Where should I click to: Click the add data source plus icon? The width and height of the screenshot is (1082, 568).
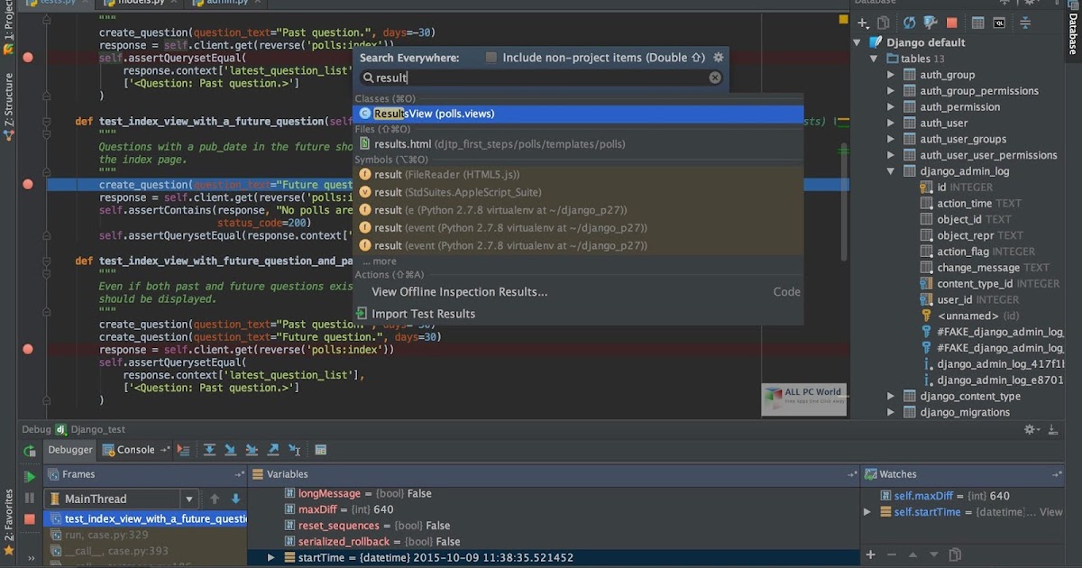(863, 23)
